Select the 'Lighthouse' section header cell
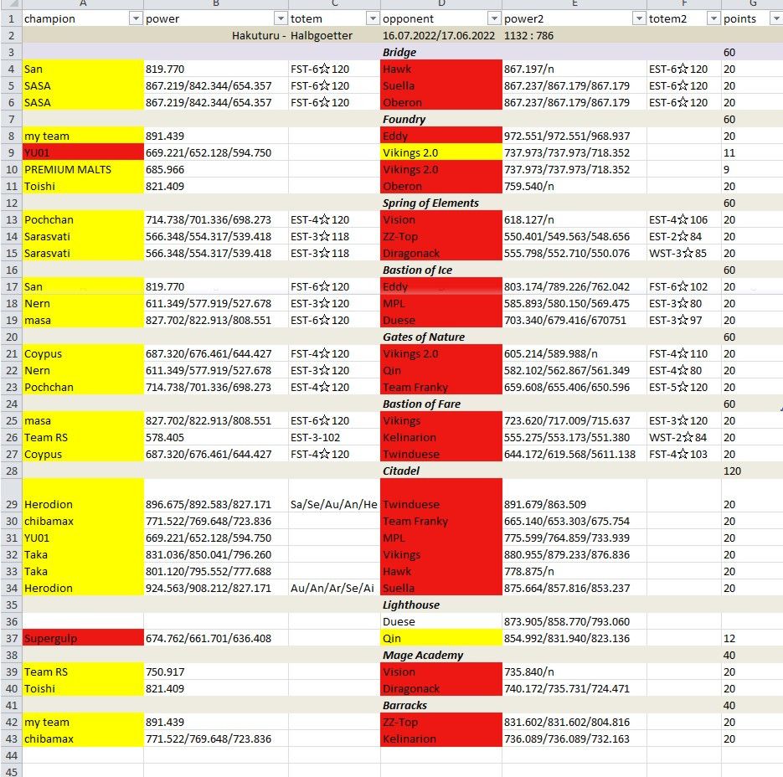This screenshot has width=783, height=777. 441,605
